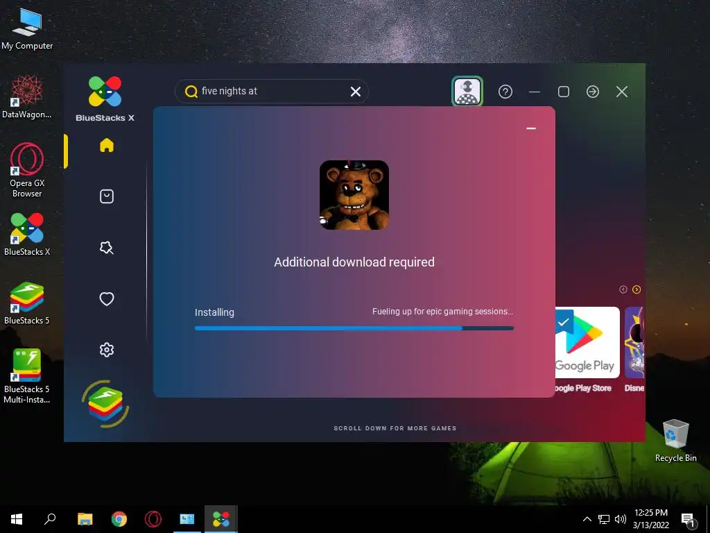This screenshot has height=533, width=710.
Task: Open the BlueStacks X Home tab
Action: (107, 145)
